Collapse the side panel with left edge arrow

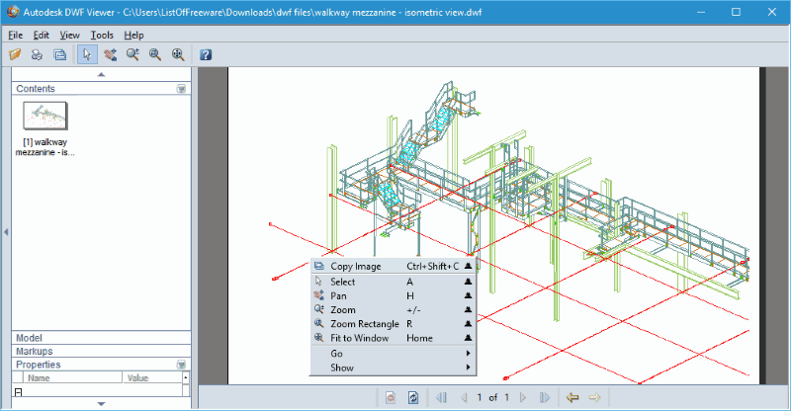pos(6,232)
